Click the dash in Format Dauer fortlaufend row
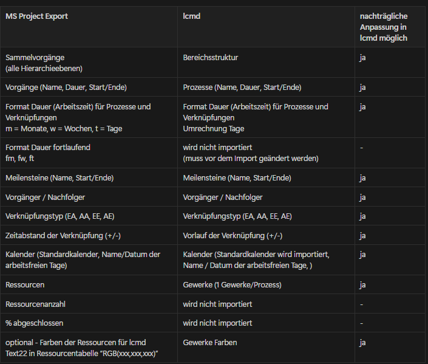 362,148
